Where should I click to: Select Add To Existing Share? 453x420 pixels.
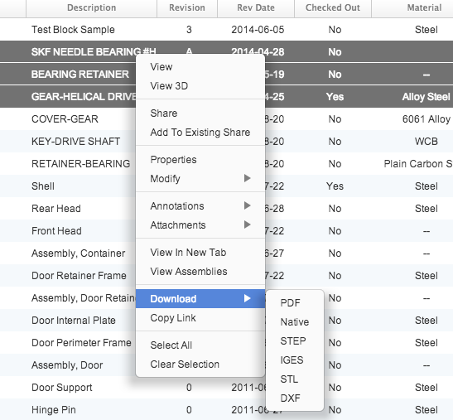pos(200,133)
